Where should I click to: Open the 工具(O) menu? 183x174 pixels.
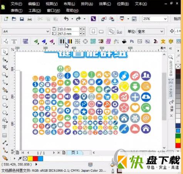pyautogui.click(x=35, y=10)
